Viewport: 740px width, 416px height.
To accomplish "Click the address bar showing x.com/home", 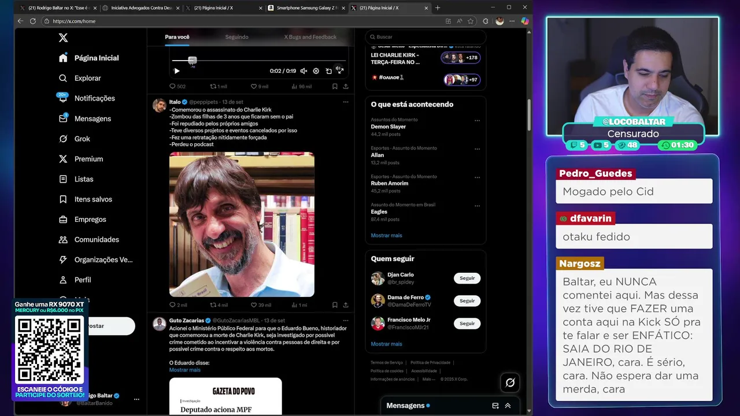I will 243,21.
